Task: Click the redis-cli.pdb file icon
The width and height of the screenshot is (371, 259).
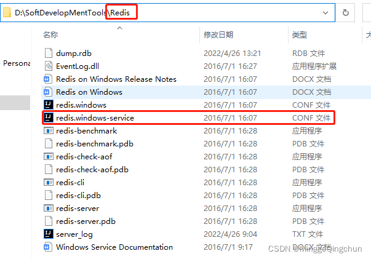Action: 49,195
